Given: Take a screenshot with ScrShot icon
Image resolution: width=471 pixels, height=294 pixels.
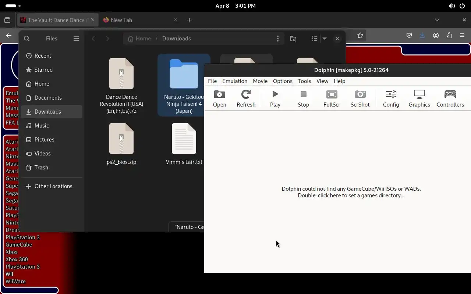Looking at the screenshot, I should 360,98.
